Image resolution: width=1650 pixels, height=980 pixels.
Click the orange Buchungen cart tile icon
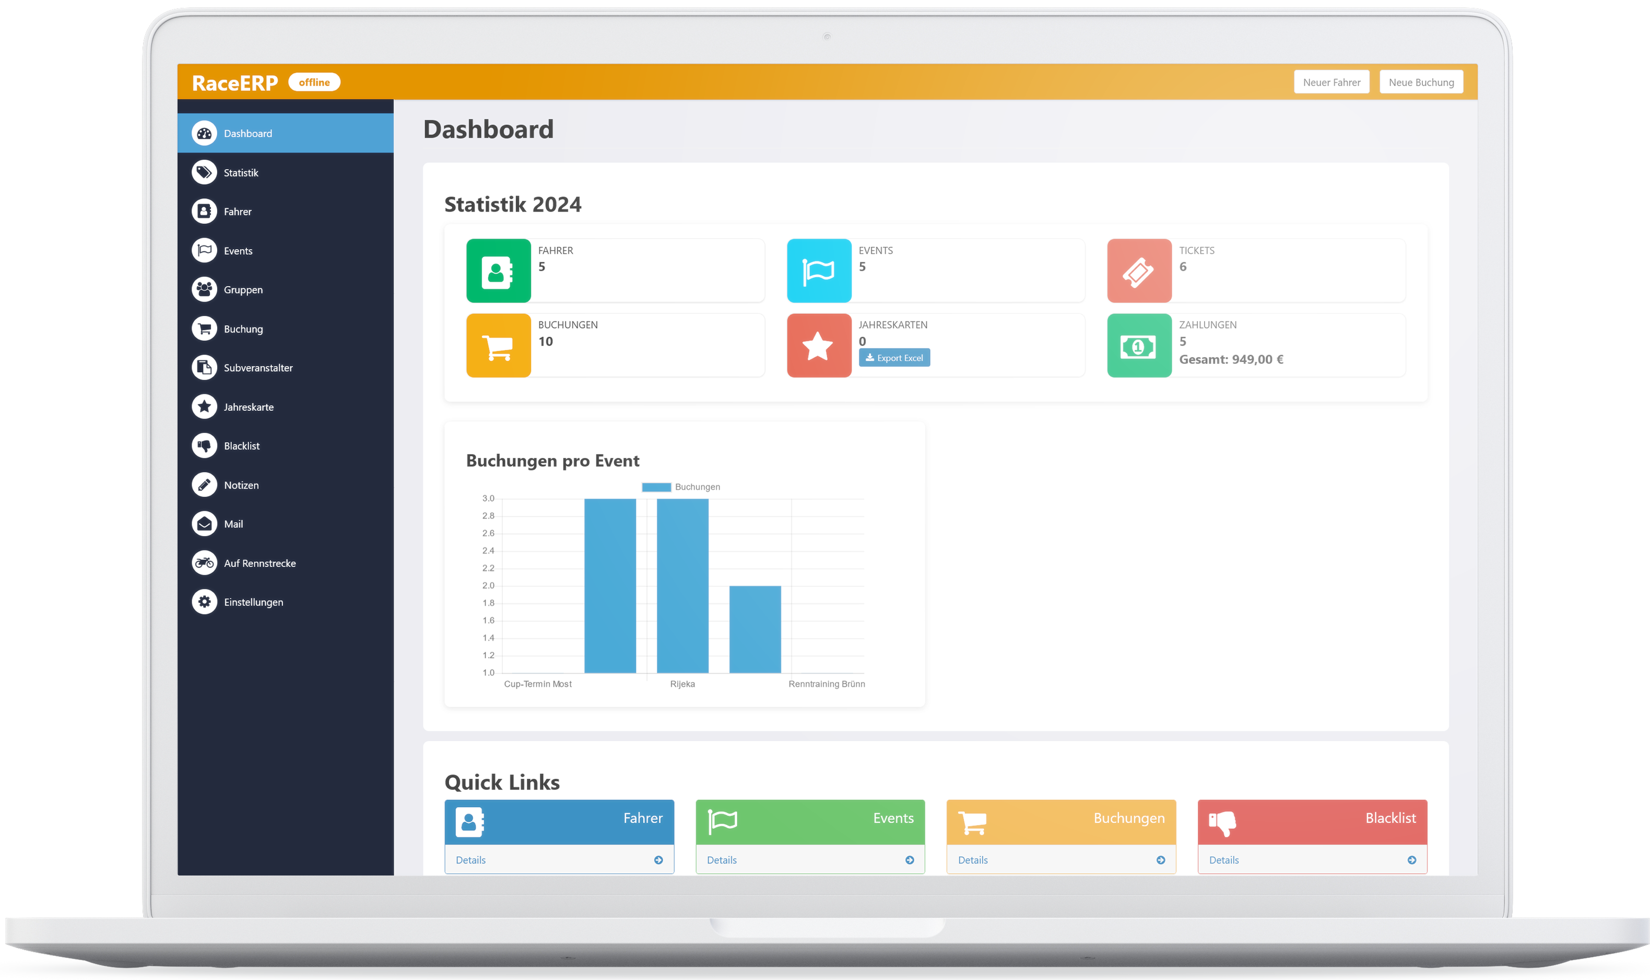coord(498,346)
